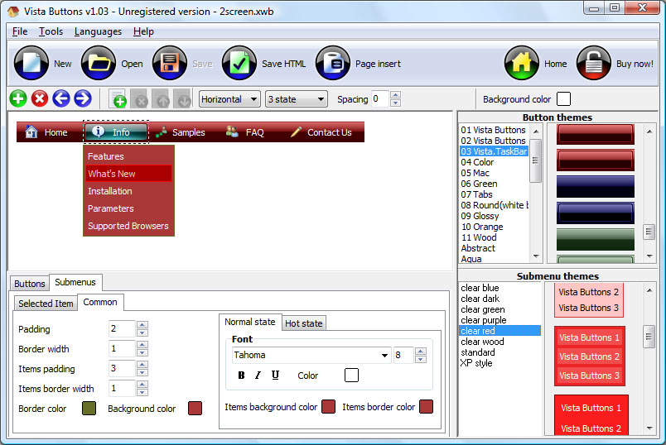Click the Installation submenu item
Image resolution: width=666 pixels, height=445 pixels.
[x=128, y=191]
